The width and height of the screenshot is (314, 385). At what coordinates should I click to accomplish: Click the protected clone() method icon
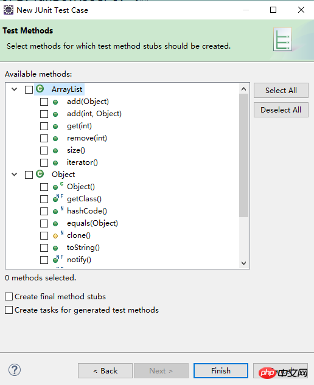(58, 235)
